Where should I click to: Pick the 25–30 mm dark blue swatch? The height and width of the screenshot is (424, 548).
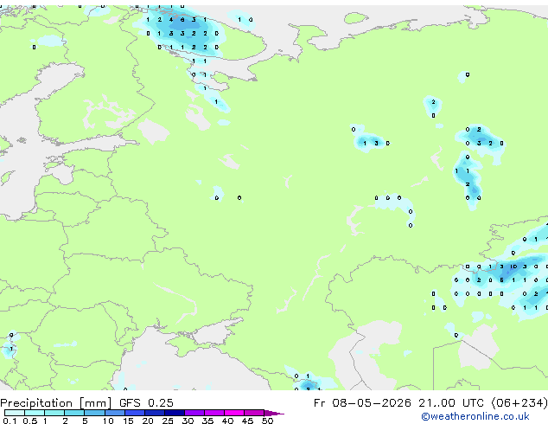(175, 413)
